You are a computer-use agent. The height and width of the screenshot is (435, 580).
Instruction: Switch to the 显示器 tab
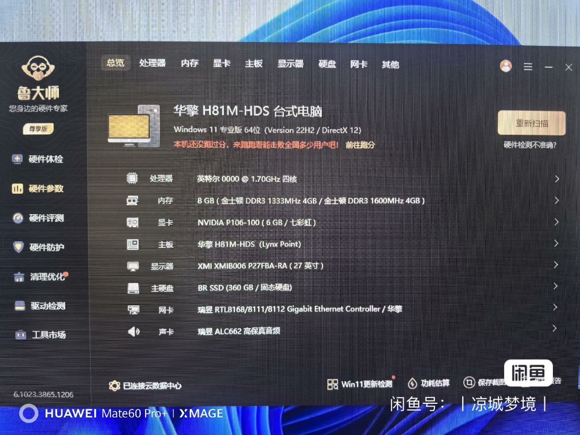(x=291, y=64)
